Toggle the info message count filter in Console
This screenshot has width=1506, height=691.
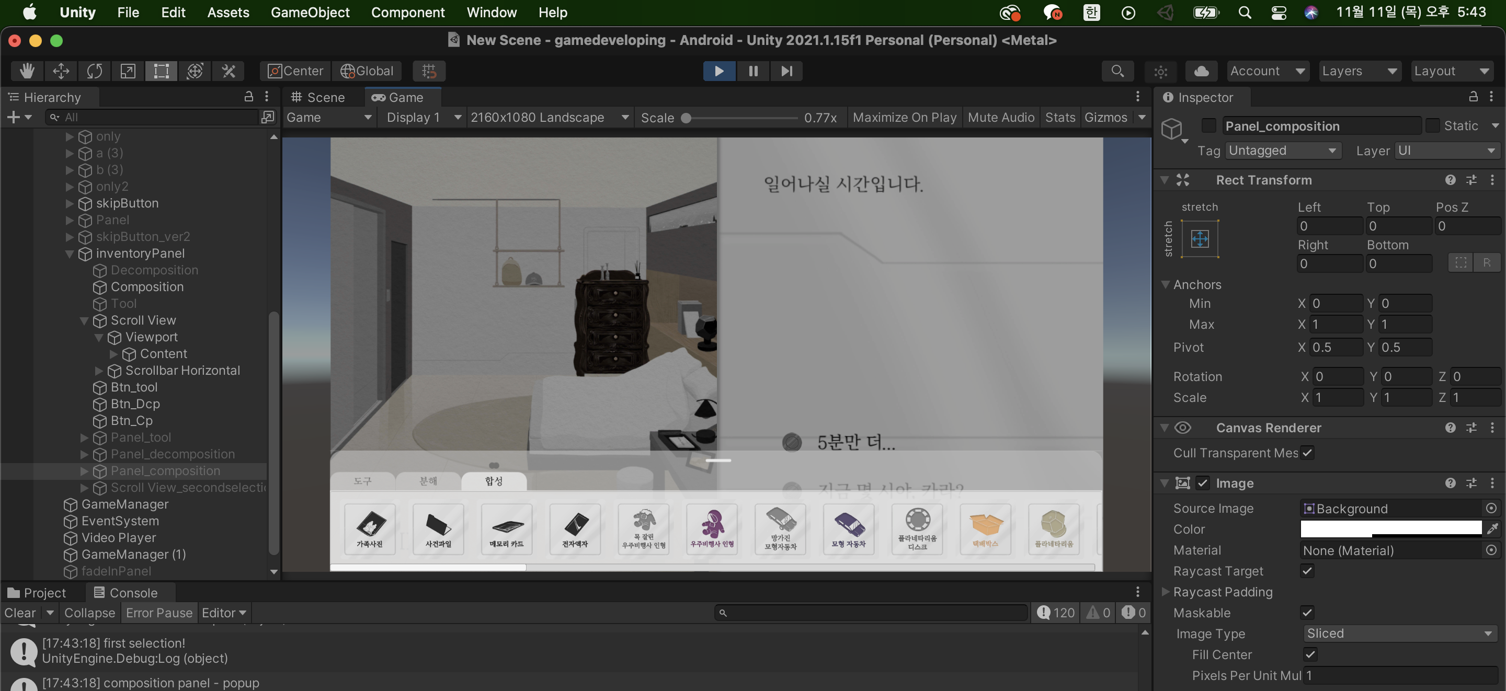click(x=1055, y=612)
